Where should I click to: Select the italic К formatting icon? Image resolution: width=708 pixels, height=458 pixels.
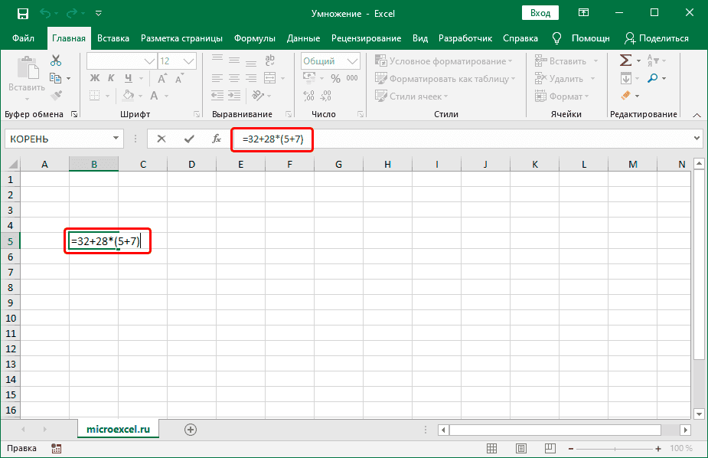click(110, 77)
